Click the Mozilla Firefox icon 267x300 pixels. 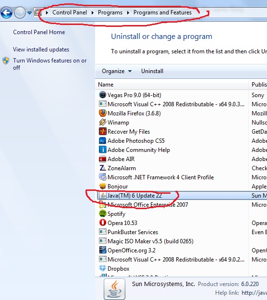coord(103,113)
